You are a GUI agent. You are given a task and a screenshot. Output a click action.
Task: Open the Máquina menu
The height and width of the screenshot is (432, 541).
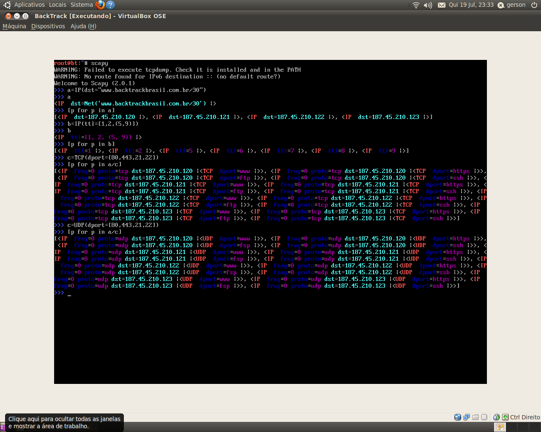point(14,26)
